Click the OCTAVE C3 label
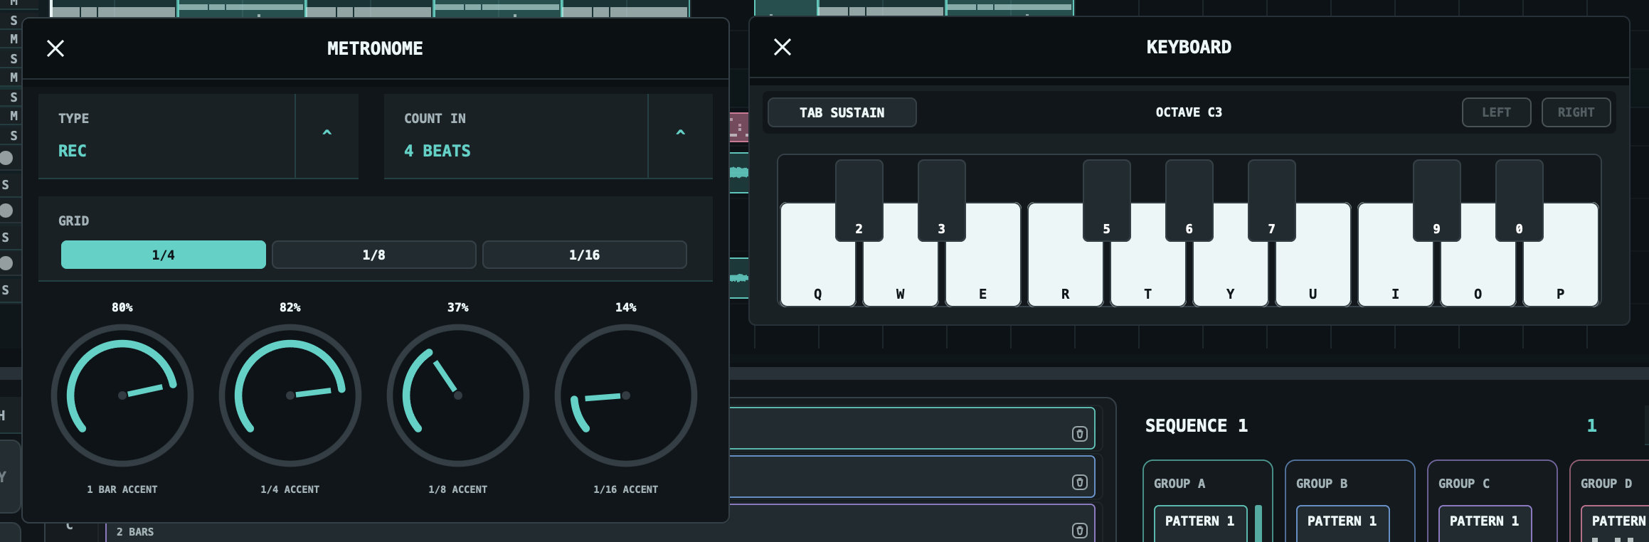The height and width of the screenshot is (542, 1649). click(x=1189, y=112)
